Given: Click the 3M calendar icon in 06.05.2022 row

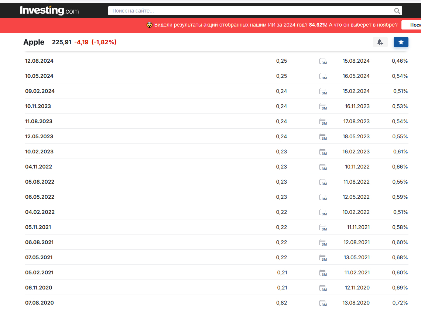Looking at the screenshot, I should (323, 198).
